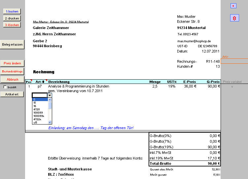This screenshot has height=179, width=248.
Task: Pick 's15' from the article dropdown list
Action: click(35, 122)
